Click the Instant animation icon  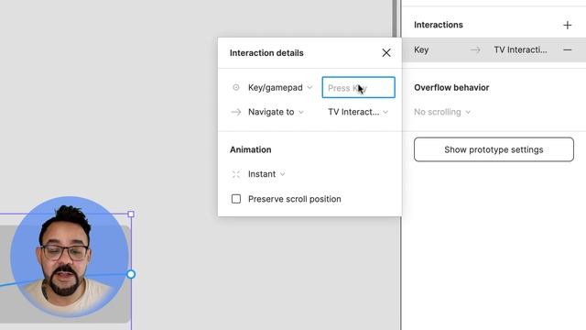click(236, 174)
